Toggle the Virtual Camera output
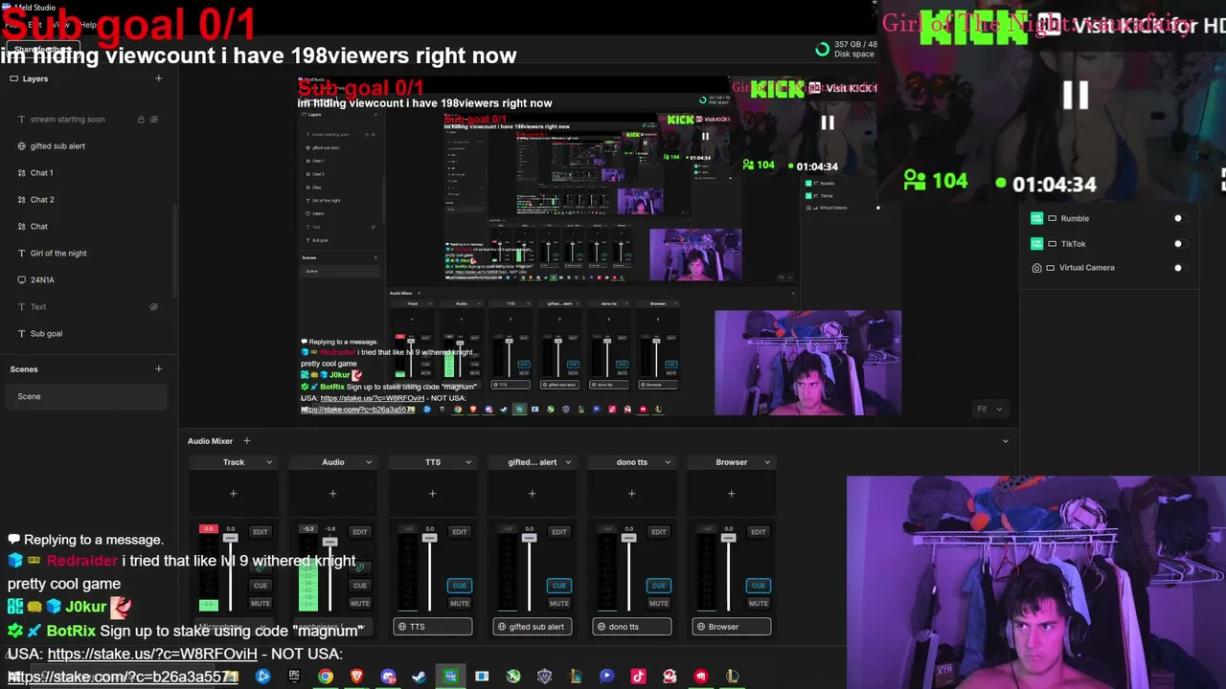This screenshot has width=1226, height=689. [1179, 268]
